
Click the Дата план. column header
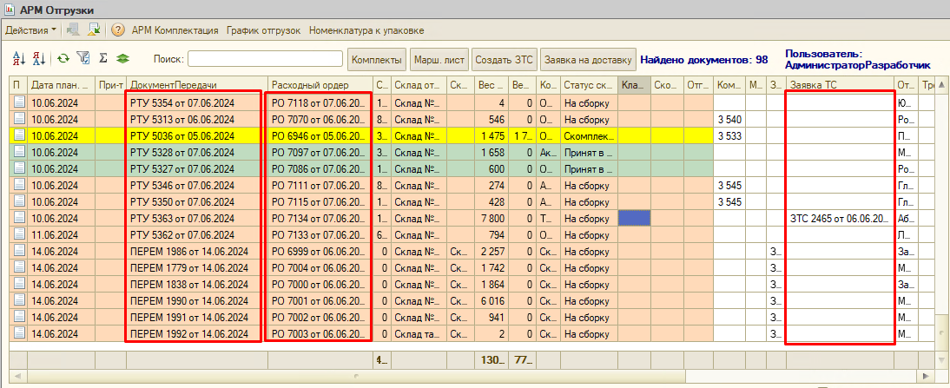62,85
